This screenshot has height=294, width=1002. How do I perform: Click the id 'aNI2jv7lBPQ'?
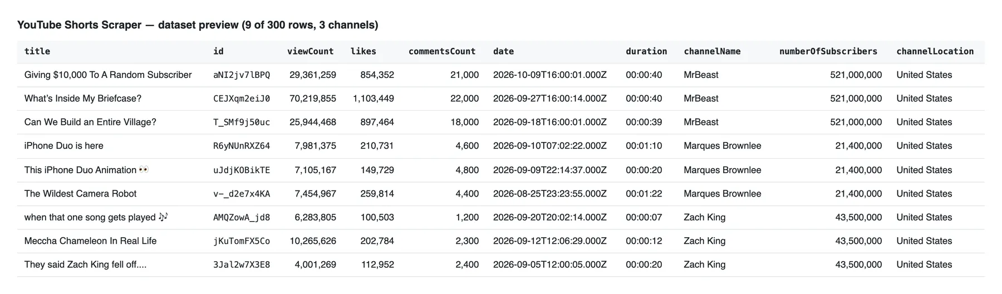pyautogui.click(x=242, y=75)
